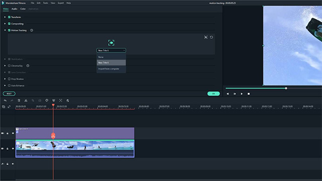Click the reset motion tracking icon
This screenshot has width=322, height=181.
point(211,37)
